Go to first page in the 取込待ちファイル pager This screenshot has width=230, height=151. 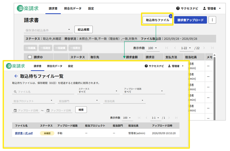[139, 118]
